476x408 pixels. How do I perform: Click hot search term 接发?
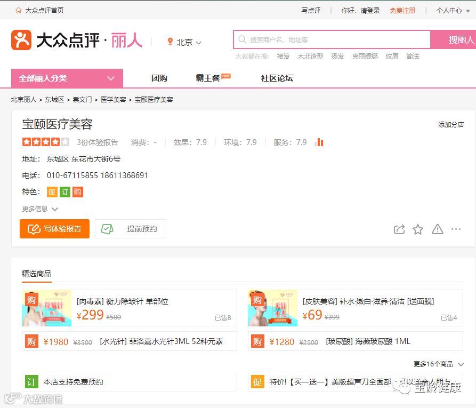point(283,57)
